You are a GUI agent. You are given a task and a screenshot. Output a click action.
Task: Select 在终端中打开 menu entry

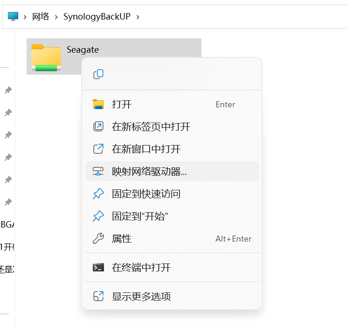172,267
